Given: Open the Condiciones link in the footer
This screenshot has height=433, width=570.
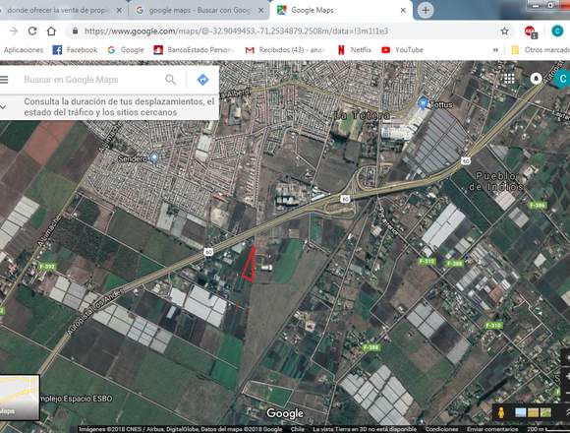Looking at the screenshot, I should pyautogui.click(x=441, y=429).
